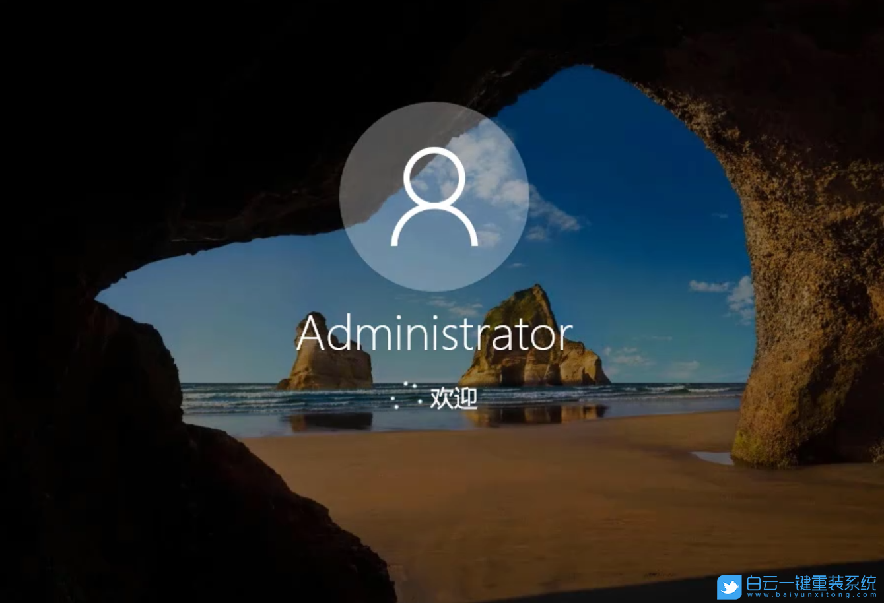Screen dimensions: 884x603
Task: Click the 欢迎 welcome text
Action: 454,398
